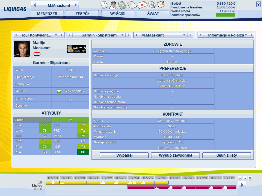Open the notepad with pencil icon
Image resolution: width=262 pixels, height=196 pixels.
click(x=161, y=5)
